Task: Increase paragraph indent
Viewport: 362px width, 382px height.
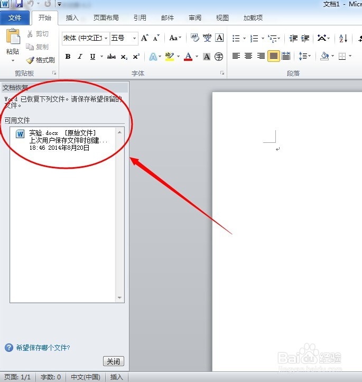Action: pyautogui.click(x=305, y=38)
